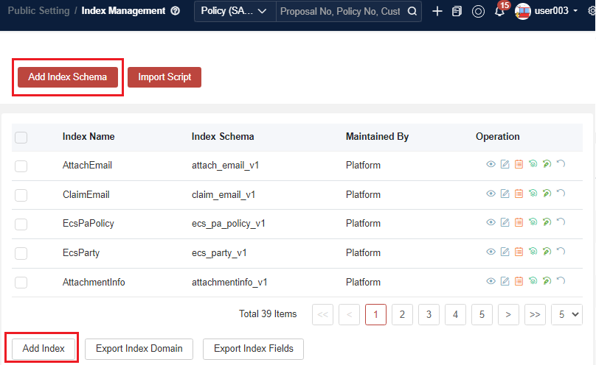Click the Public Setting breadcrumb
This screenshot has width=596, height=365.
click(x=38, y=12)
